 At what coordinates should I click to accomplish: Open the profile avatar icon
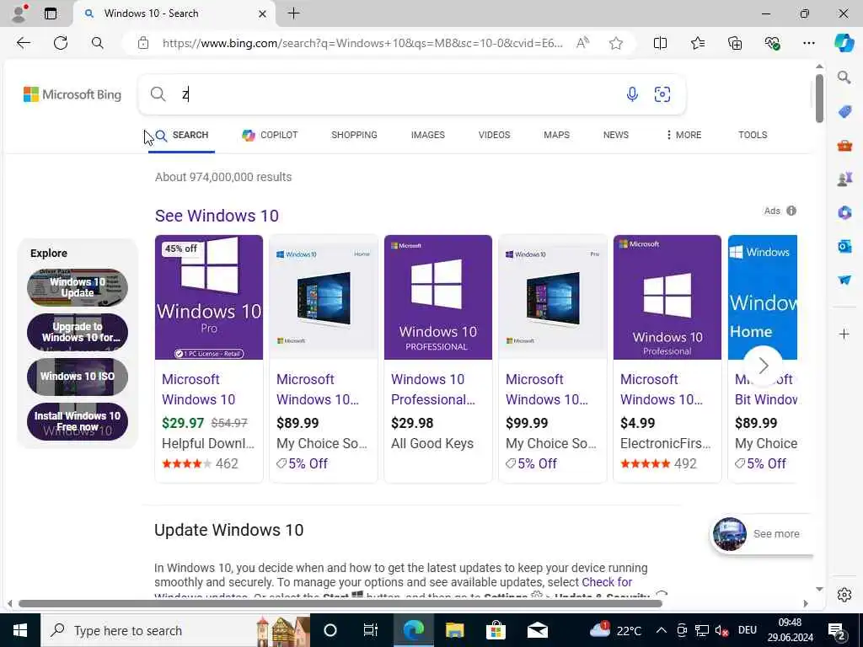click(19, 13)
